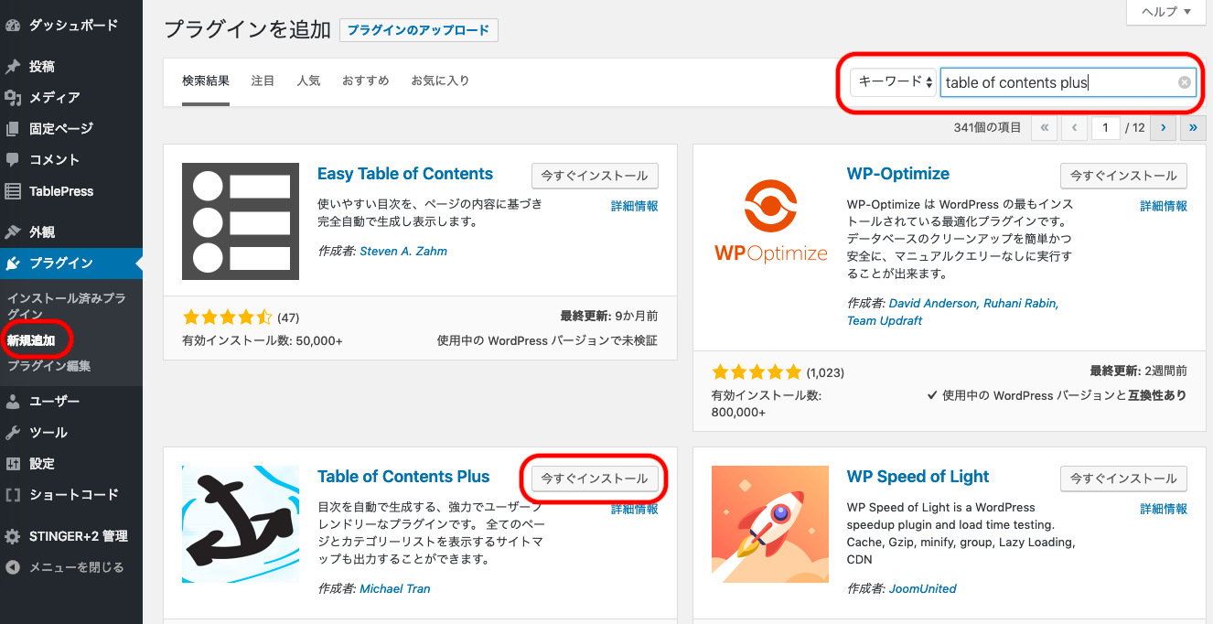Click the paintbrush icon beside 外観
Screen dimensions: 1213x624
click(x=13, y=231)
